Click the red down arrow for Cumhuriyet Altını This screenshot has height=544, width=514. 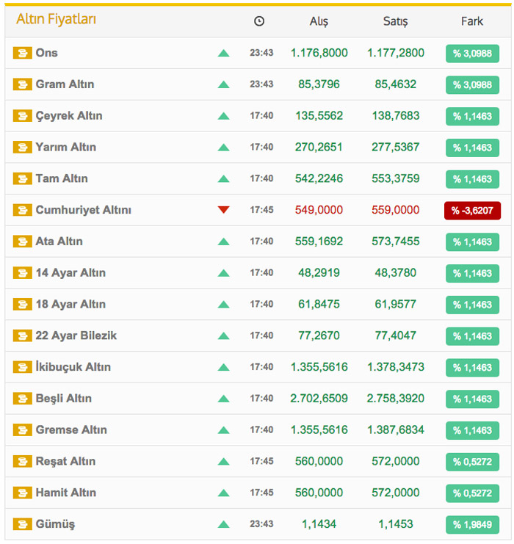tap(224, 210)
